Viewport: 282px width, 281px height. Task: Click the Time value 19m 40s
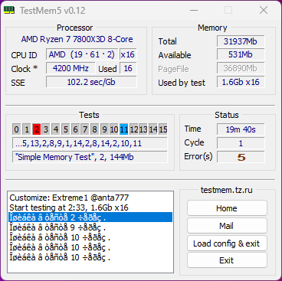(x=241, y=129)
